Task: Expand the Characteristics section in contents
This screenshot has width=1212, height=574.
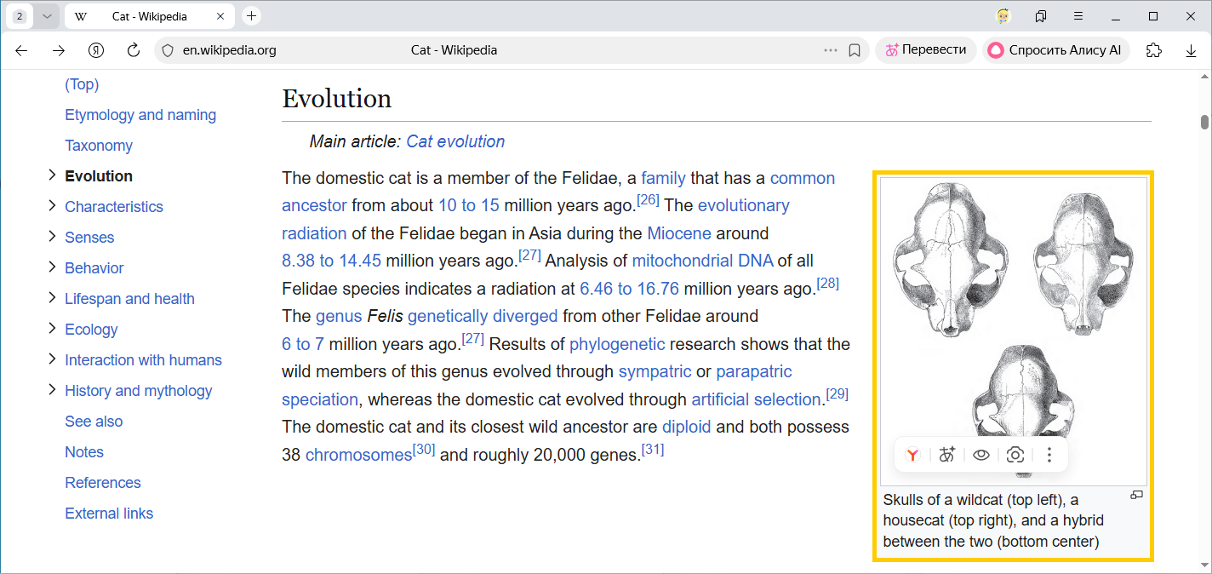Action: click(52, 206)
